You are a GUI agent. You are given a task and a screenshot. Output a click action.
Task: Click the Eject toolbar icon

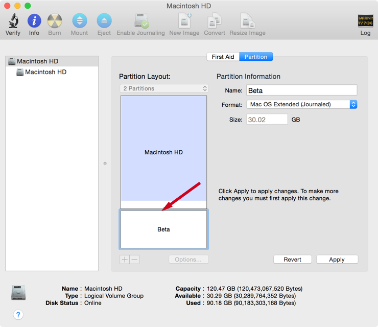point(104,21)
